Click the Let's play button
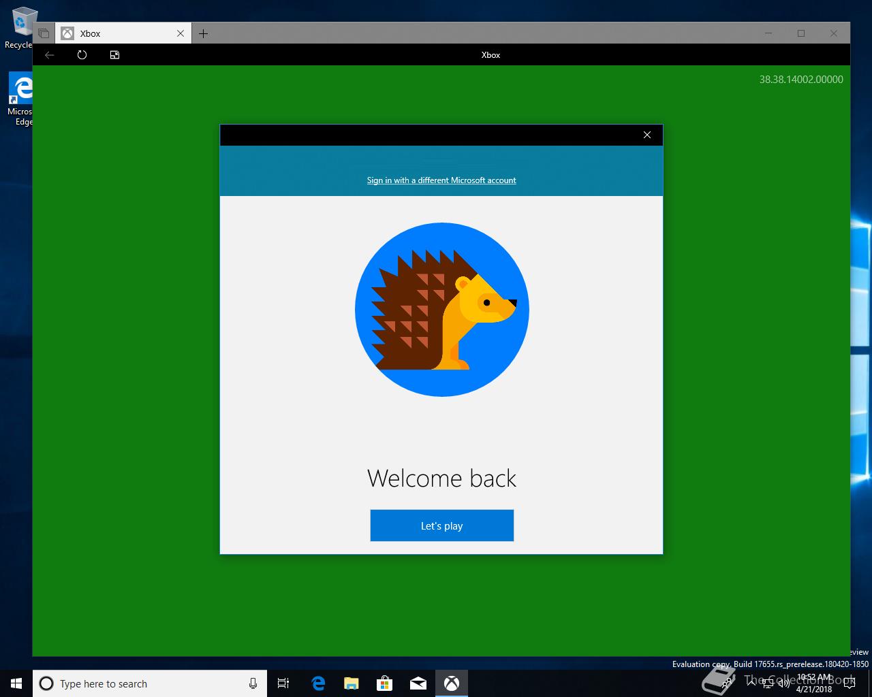This screenshot has width=872, height=697. (x=441, y=525)
